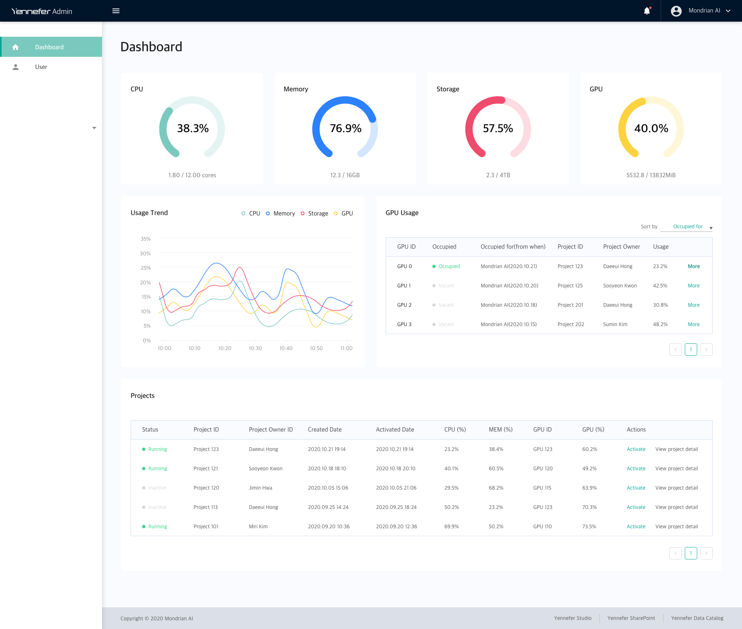The width and height of the screenshot is (742, 629).
Task: Open Yennefer SharePoint footer link
Action: click(x=631, y=618)
